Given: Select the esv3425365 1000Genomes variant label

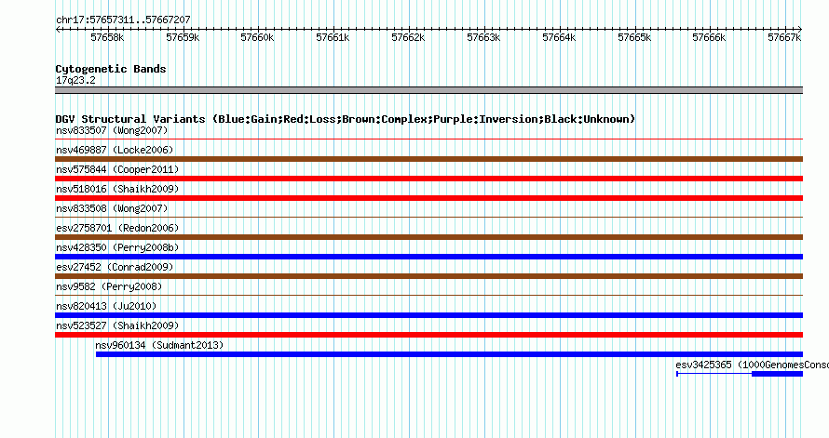Looking at the screenshot, I should tap(753, 365).
